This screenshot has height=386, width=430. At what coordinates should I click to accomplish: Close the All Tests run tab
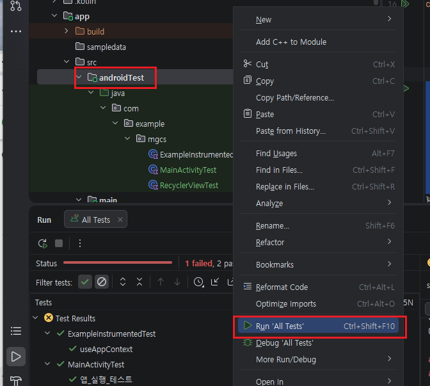[x=120, y=220]
